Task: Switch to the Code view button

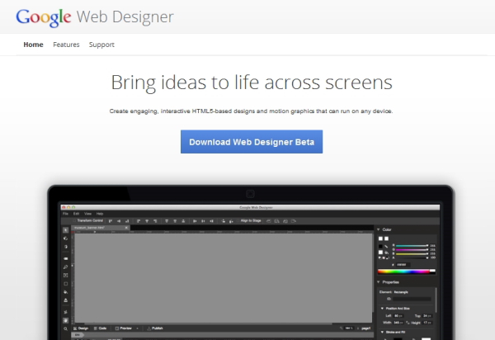Action: tap(100, 328)
